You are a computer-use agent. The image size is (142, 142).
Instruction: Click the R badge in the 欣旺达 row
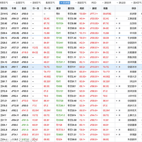coord(119,23)
